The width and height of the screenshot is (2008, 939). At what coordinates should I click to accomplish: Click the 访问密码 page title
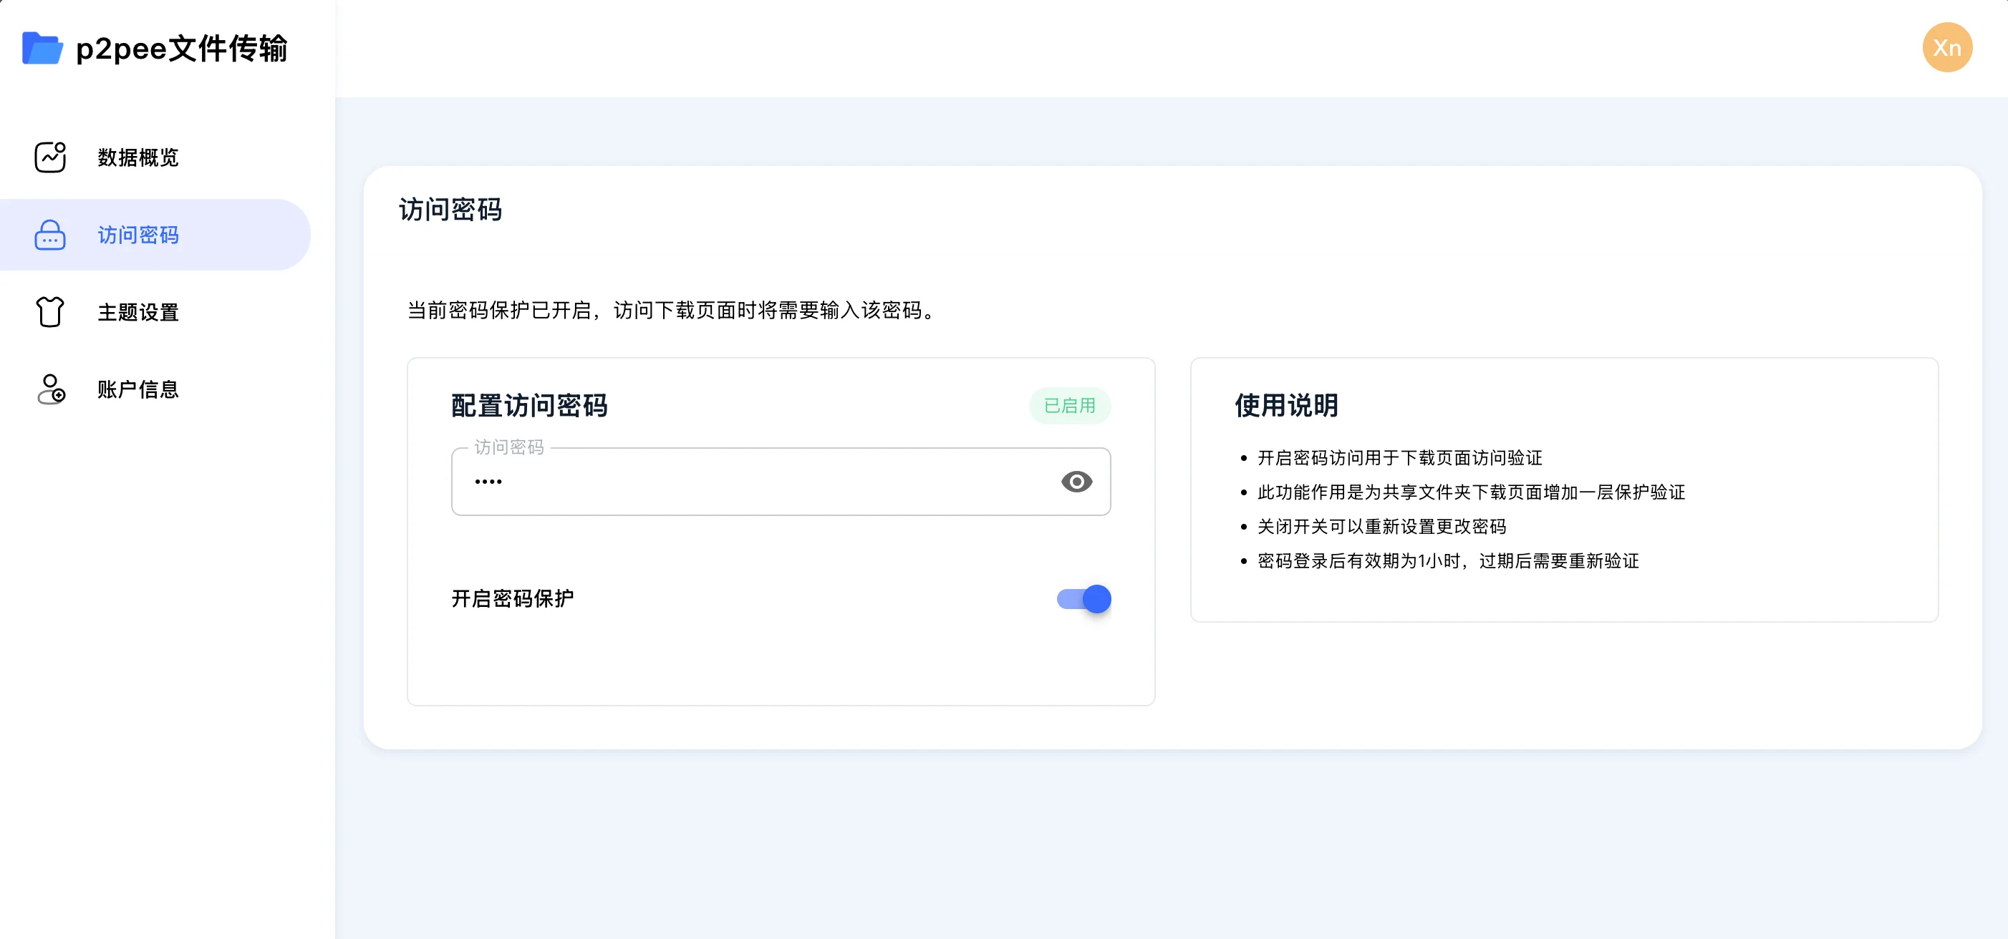tap(450, 210)
